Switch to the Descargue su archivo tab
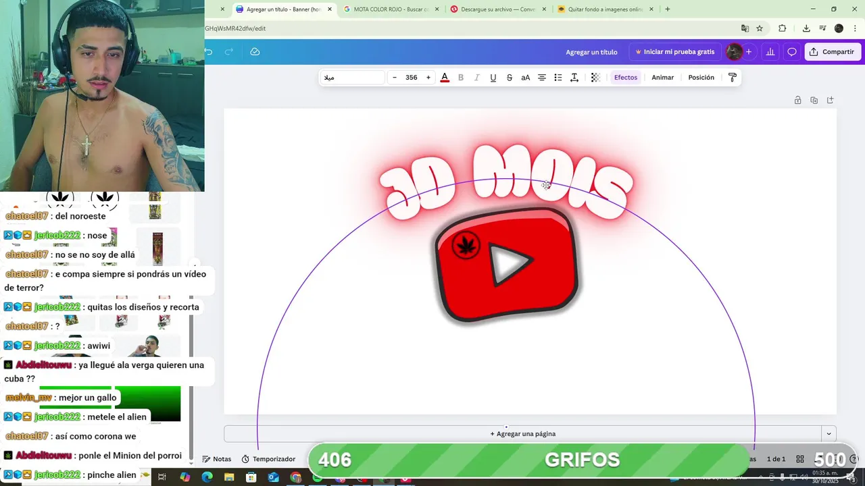Viewport: 865px width, 486px height. (498, 9)
